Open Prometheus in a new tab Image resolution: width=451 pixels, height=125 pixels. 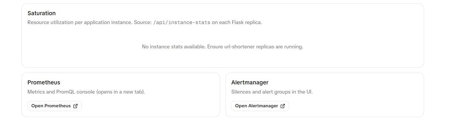(55, 106)
